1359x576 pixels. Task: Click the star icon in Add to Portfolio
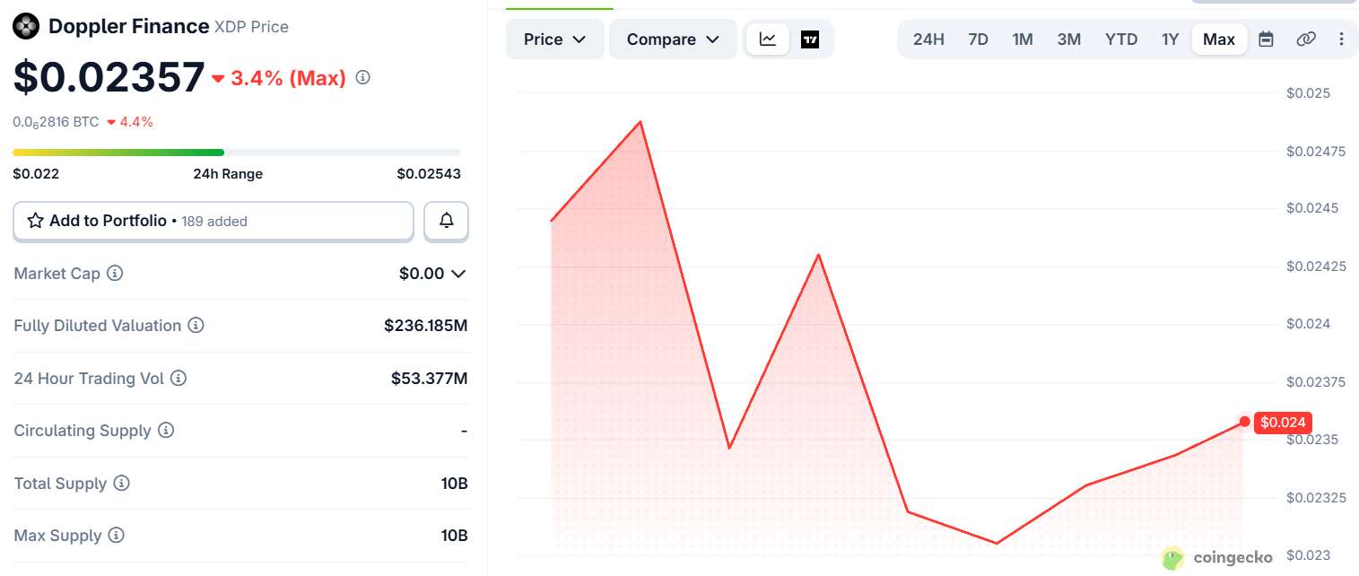point(36,221)
